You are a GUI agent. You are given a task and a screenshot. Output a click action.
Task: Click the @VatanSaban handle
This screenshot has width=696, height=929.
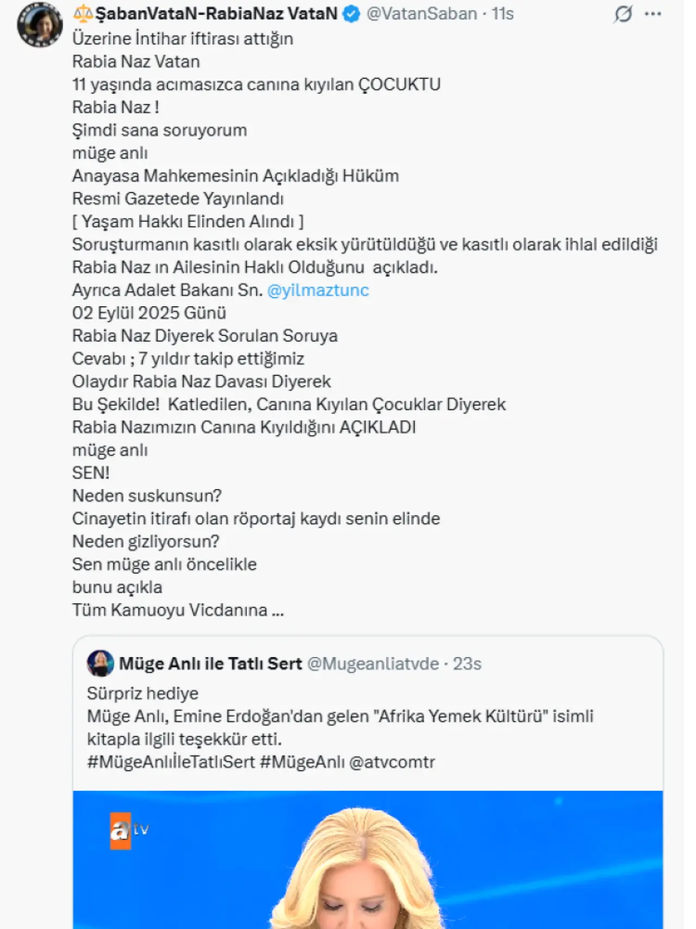421,14
